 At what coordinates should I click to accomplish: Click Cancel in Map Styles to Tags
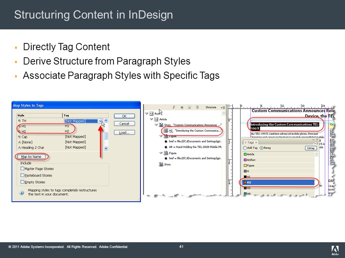click(124, 124)
